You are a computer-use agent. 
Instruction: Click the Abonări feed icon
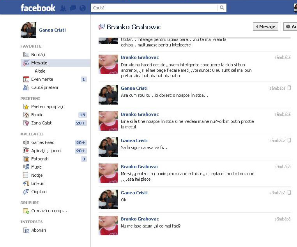[26, 230]
